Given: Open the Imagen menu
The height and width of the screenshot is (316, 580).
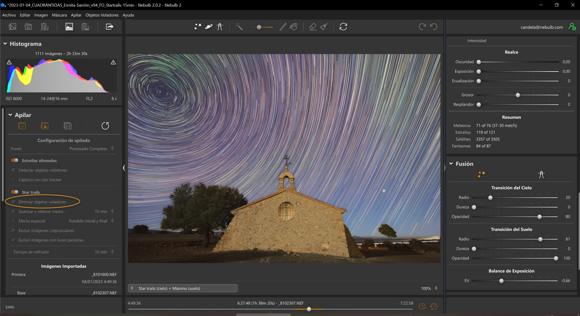Looking at the screenshot, I should 41,15.
